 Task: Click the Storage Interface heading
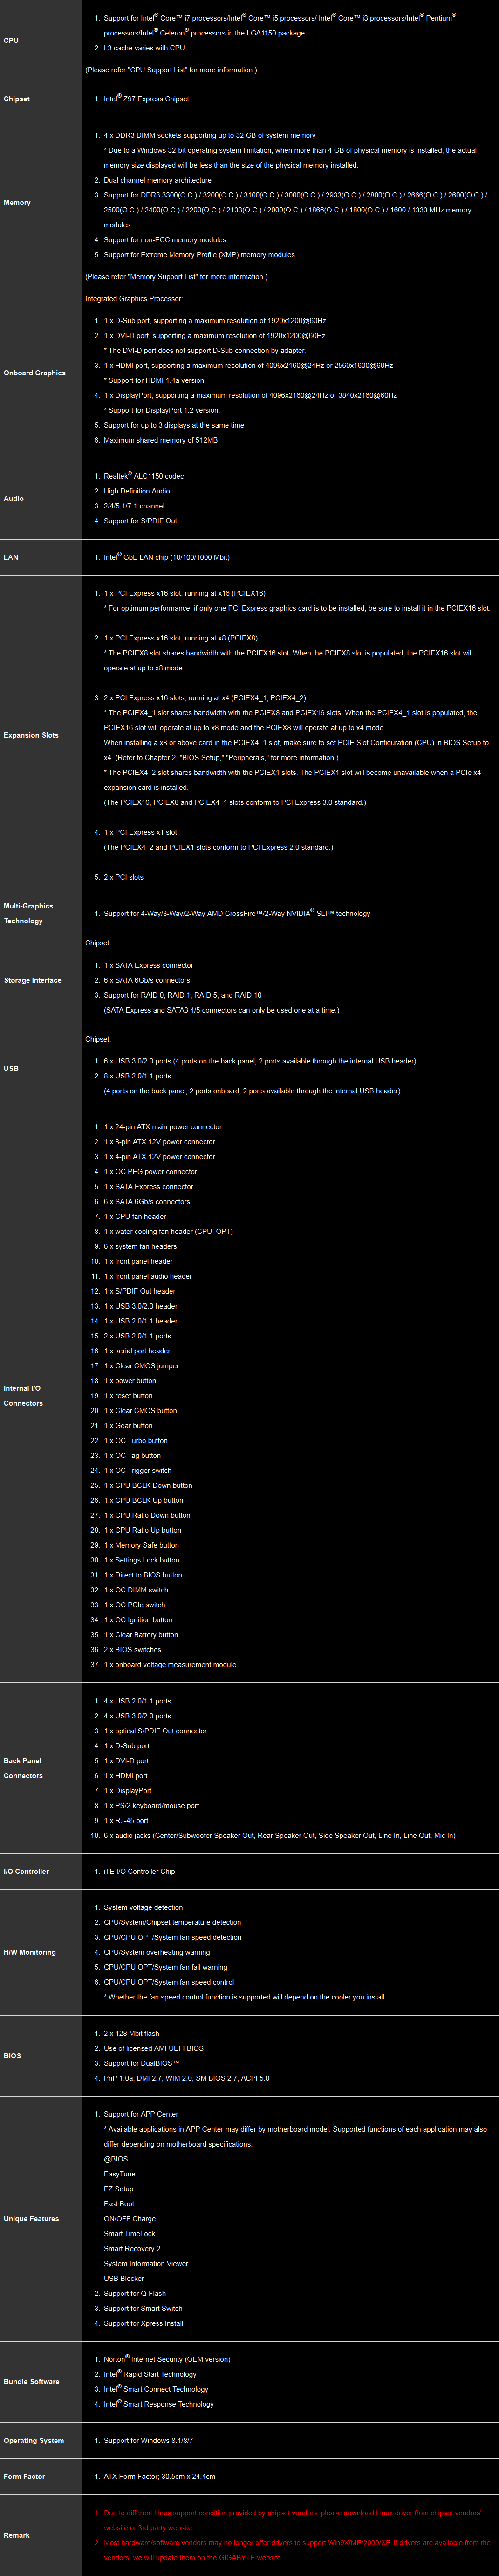tap(32, 980)
